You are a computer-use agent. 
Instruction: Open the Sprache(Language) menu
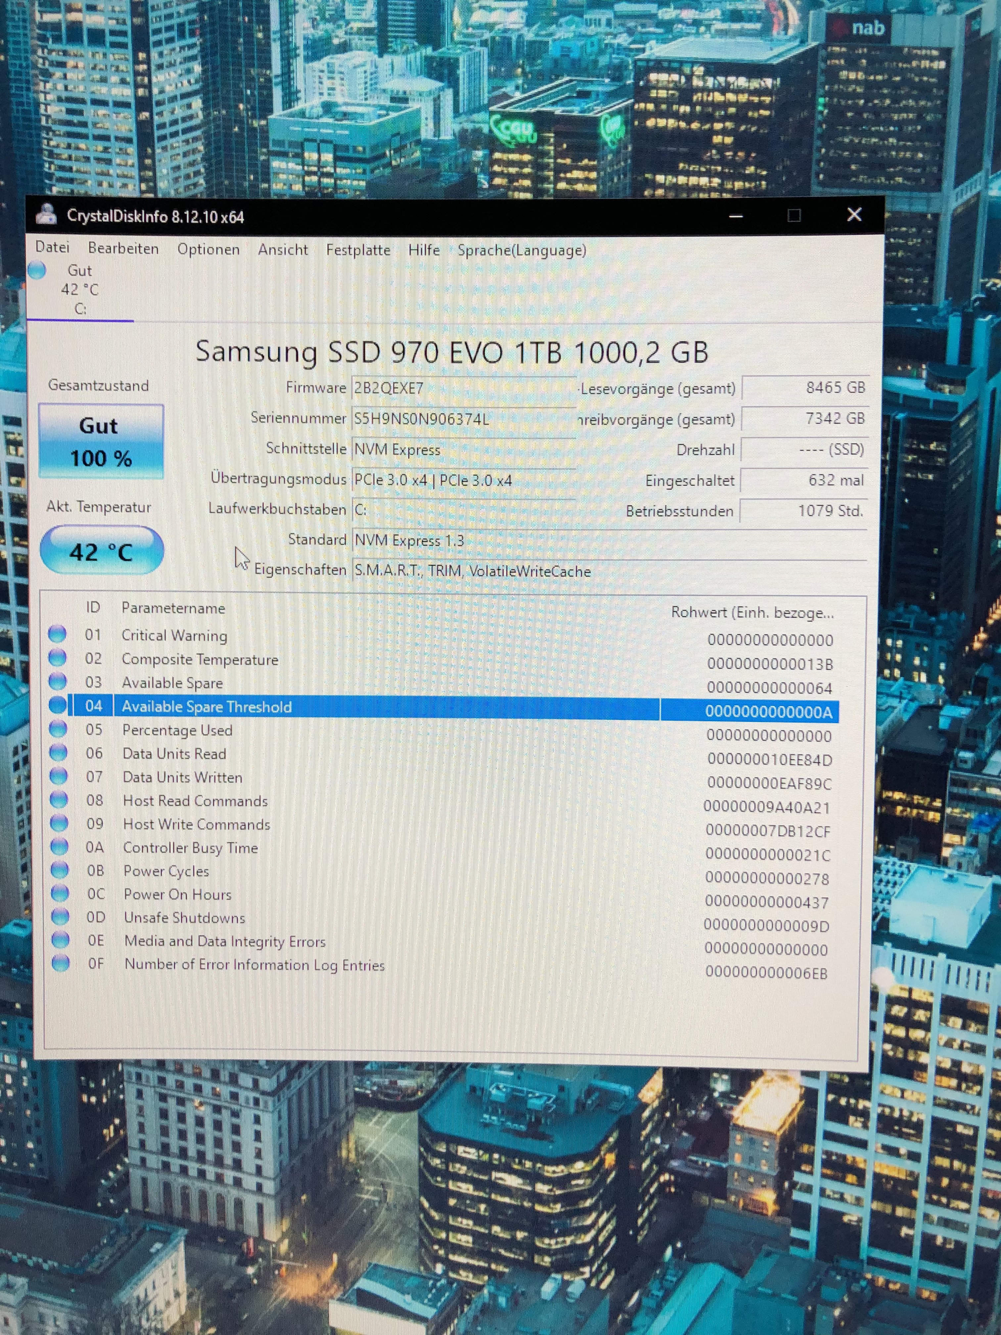tap(522, 250)
